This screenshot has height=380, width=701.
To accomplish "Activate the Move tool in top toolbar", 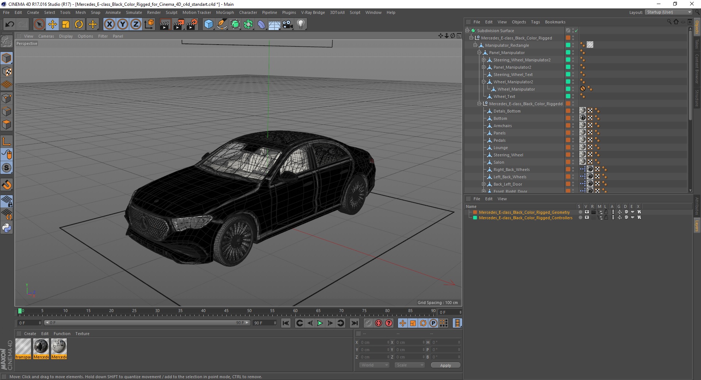I will [52, 24].
